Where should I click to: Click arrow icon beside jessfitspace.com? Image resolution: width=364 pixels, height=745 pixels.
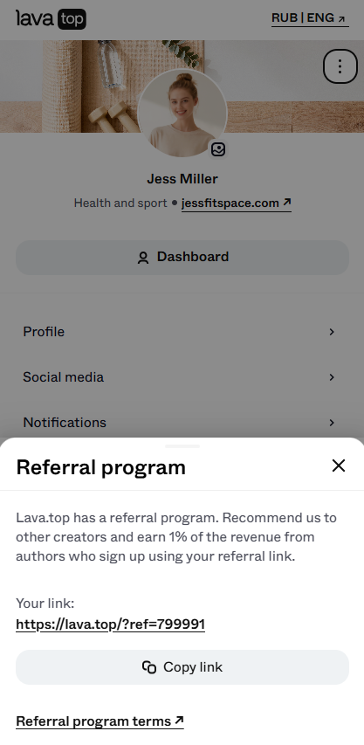pyautogui.click(x=286, y=203)
